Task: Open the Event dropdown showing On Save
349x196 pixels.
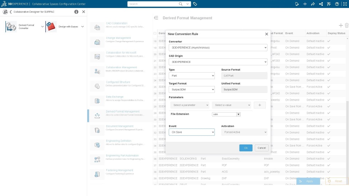Action: (x=192, y=132)
